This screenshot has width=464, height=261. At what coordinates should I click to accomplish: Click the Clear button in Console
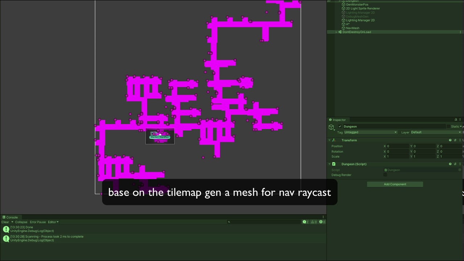[5, 222]
